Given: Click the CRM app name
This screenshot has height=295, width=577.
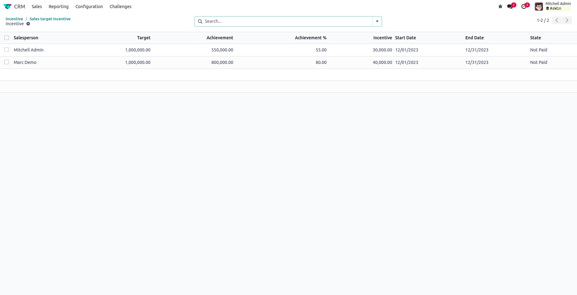Looking at the screenshot, I should [x=19, y=7].
